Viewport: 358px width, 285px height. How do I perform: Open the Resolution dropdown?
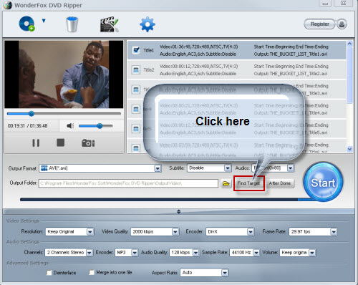[70, 231]
